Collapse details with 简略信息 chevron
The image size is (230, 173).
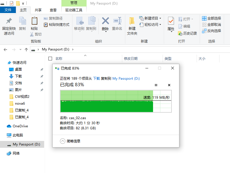click(x=63, y=141)
